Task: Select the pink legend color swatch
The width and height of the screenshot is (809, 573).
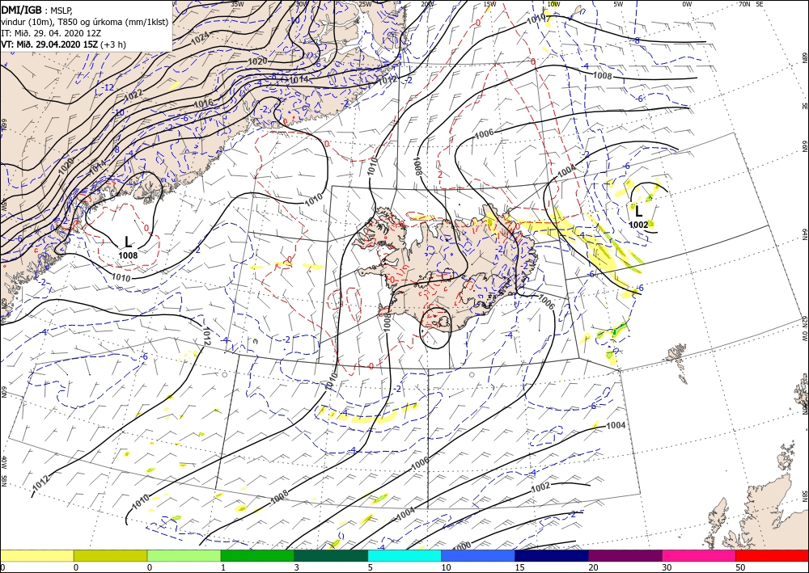Action: (699, 555)
